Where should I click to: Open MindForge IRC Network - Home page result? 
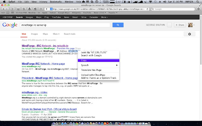point(43,64)
